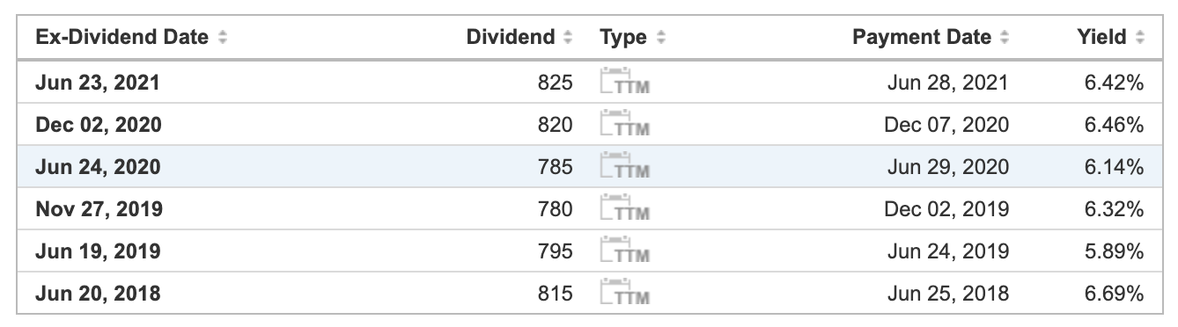The width and height of the screenshot is (1178, 327).
Task: Click the 825 dividend amount
Action: coord(555,83)
